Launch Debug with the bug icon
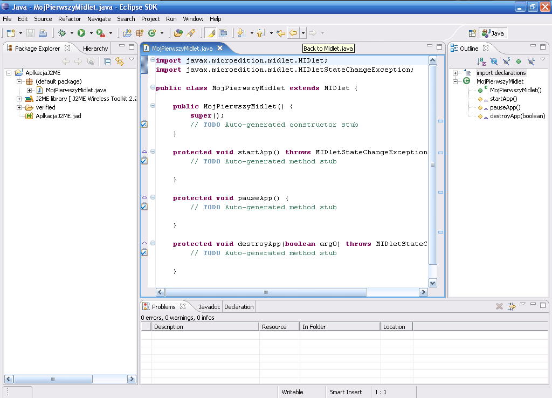552x398 pixels. (x=62, y=33)
